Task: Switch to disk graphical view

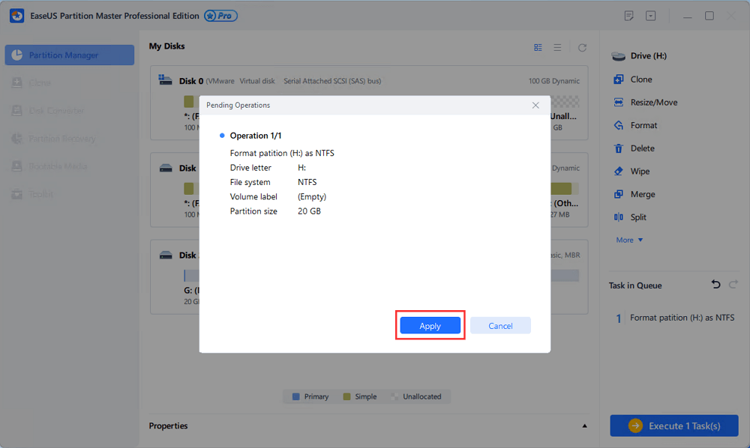Action: tap(538, 48)
